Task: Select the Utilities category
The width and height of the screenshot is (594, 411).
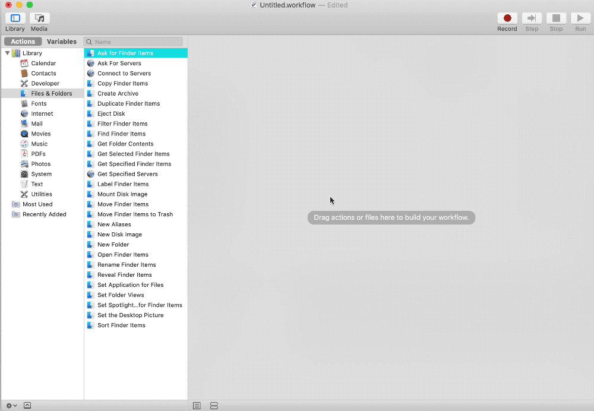Action: pos(42,194)
